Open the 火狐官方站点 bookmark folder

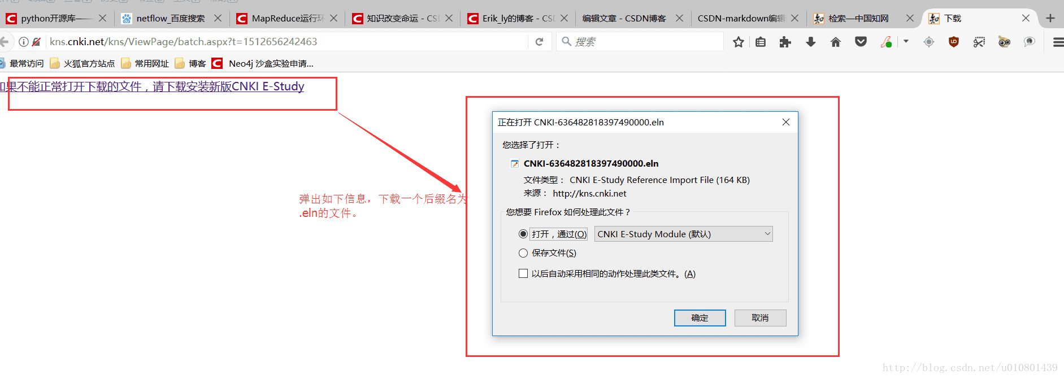82,63
